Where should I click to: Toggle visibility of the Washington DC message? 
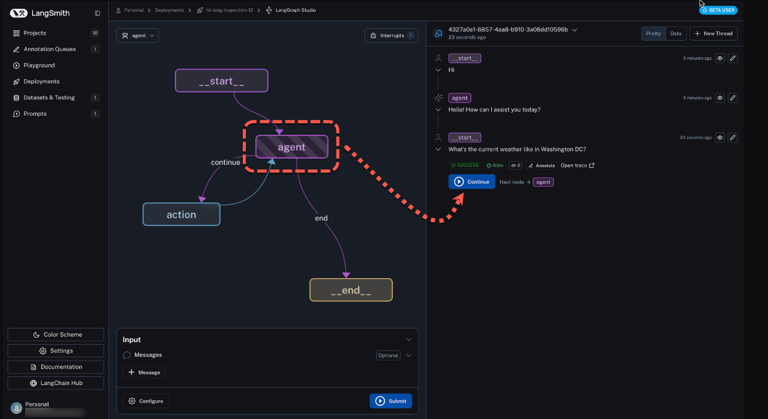point(720,138)
